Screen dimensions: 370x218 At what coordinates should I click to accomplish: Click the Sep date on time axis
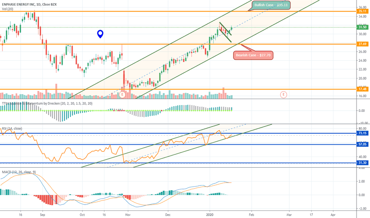(x=42, y=215)
